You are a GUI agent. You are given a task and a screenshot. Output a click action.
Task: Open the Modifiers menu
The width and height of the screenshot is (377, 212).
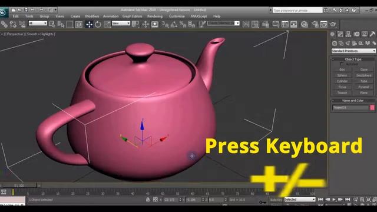[92, 16]
